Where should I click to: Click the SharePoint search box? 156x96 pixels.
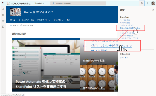tap(78, 3)
